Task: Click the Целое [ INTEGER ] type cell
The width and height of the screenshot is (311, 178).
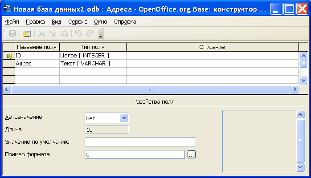Action: coord(93,56)
